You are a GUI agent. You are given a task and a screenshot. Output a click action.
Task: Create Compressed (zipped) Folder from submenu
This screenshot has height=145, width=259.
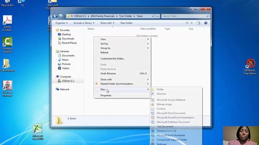click(x=176, y=140)
